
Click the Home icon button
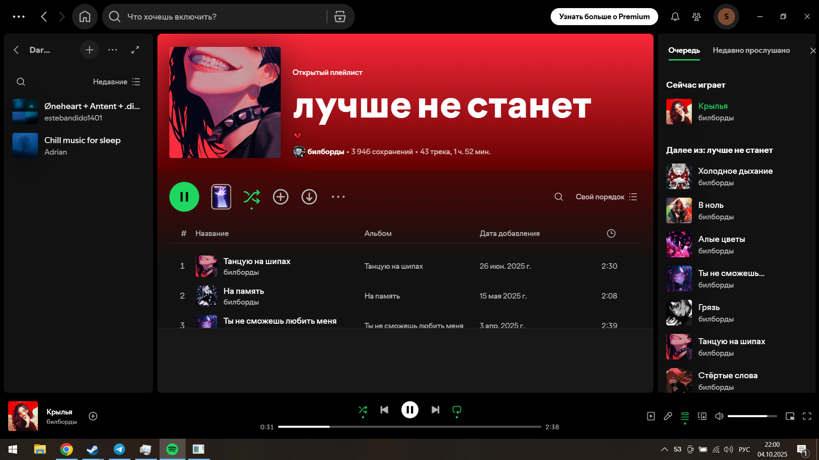[x=85, y=17]
